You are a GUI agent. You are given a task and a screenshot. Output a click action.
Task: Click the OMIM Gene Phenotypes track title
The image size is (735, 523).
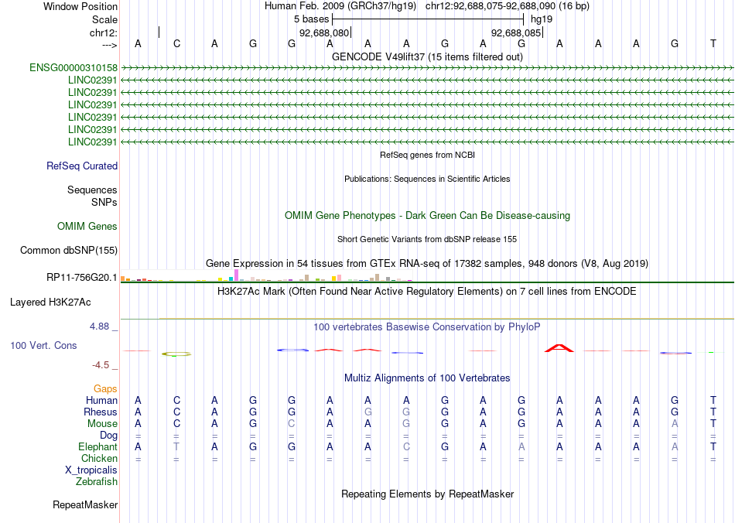pyautogui.click(x=428, y=216)
